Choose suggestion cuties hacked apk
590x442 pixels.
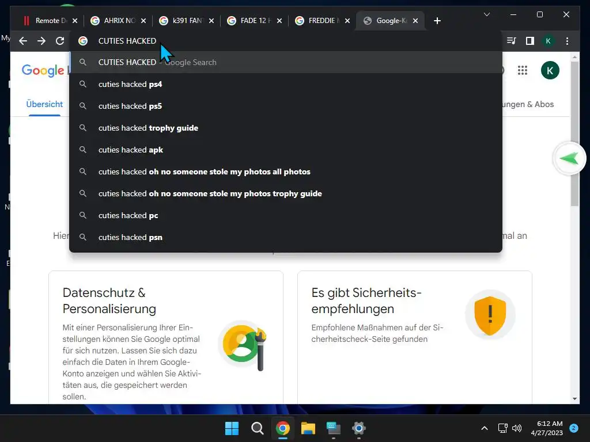pos(286,150)
